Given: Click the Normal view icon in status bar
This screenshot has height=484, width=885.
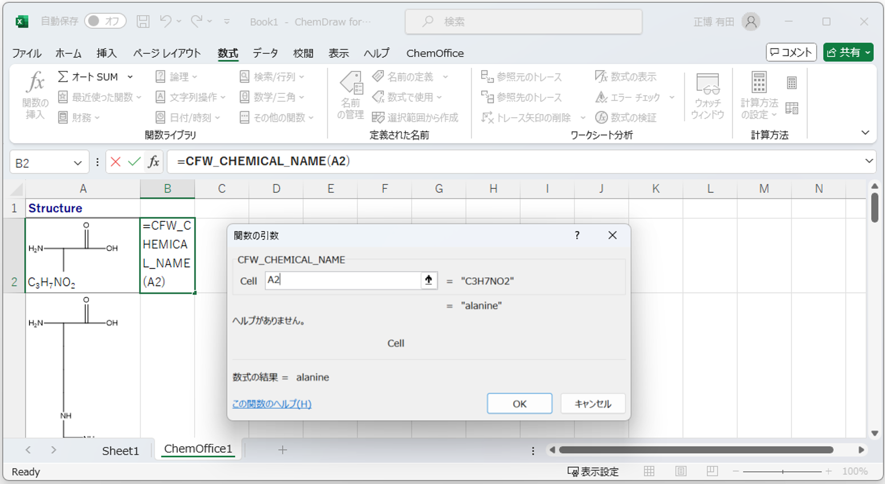Looking at the screenshot, I should tap(649, 471).
